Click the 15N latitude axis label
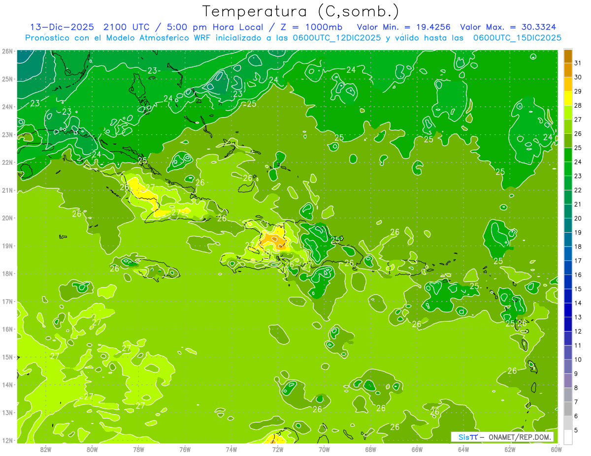This screenshot has width=591, height=456. [7, 357]
